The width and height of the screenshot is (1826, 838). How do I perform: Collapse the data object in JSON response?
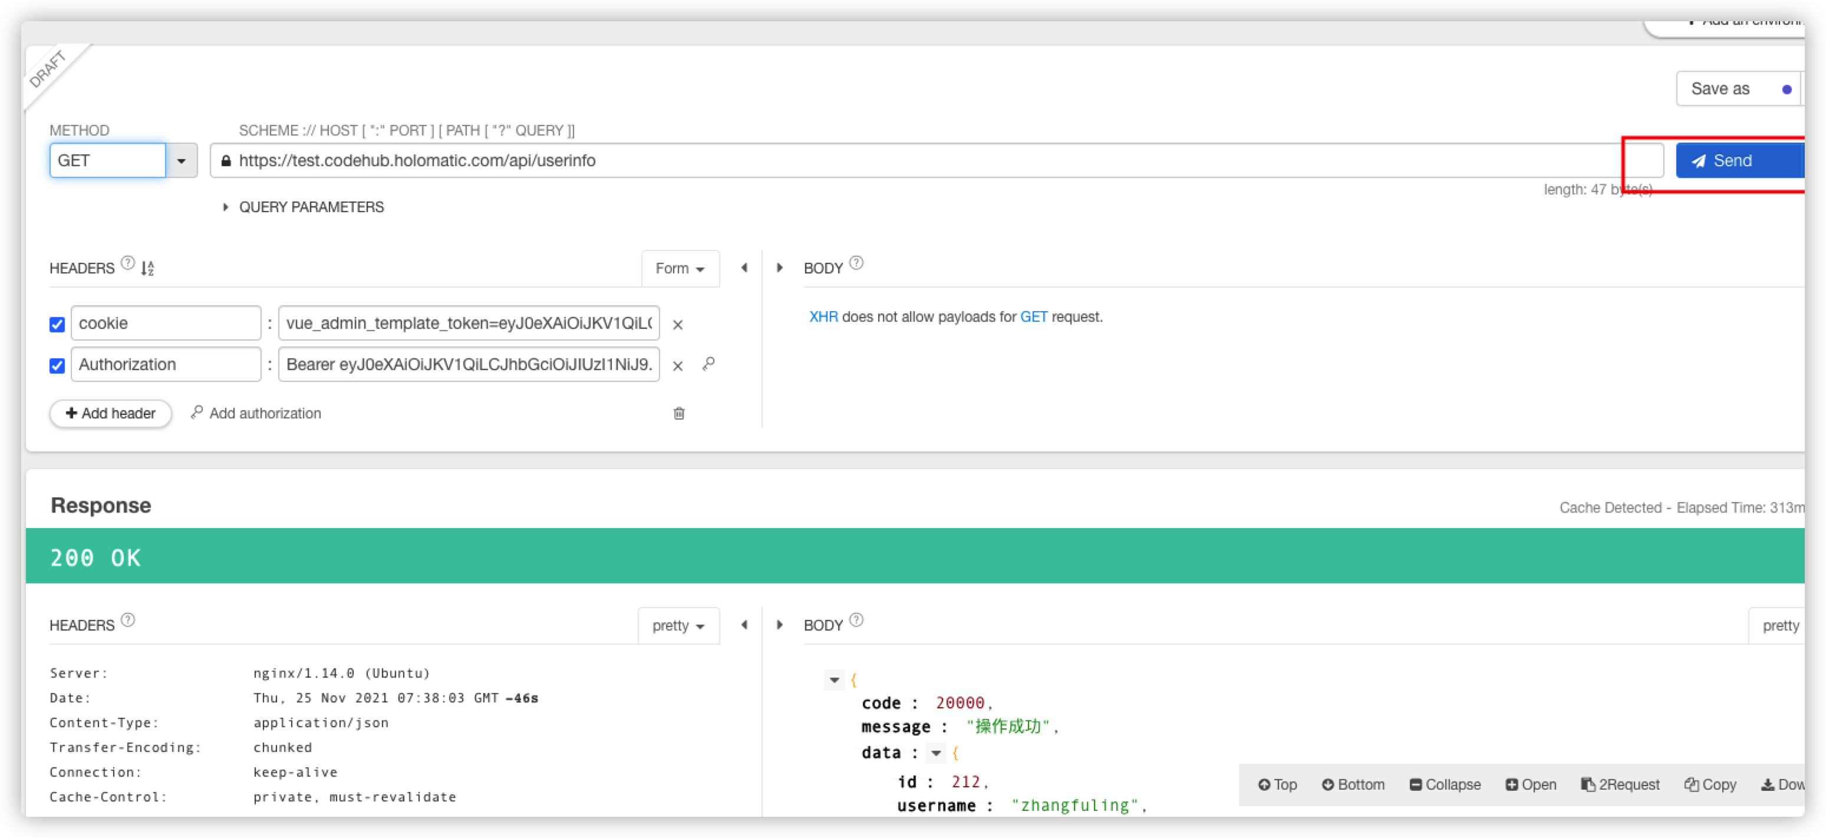pyautogui.click(x=937, y=754)
